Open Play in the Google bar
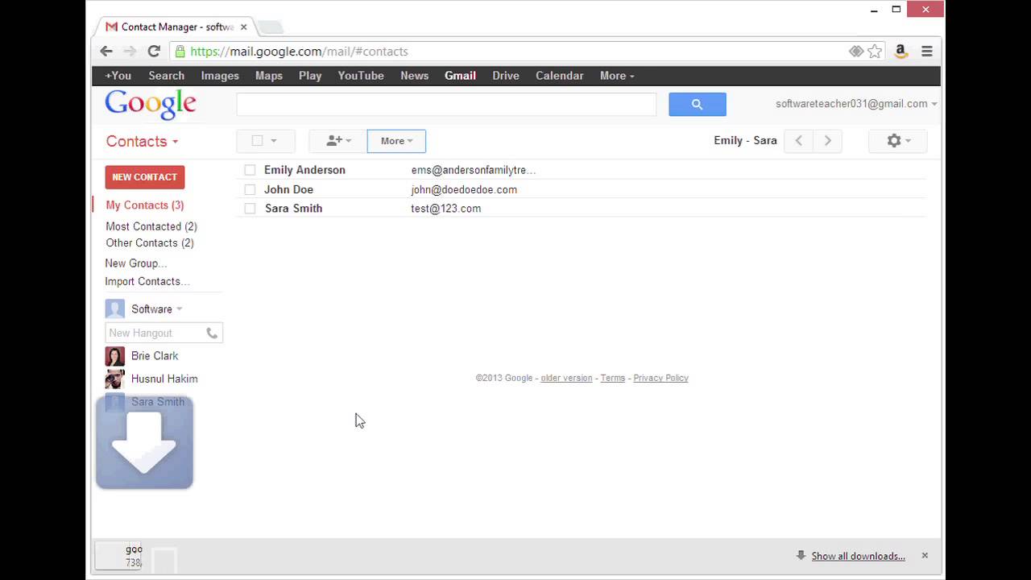This screenshot has height=580, width=1031. [310, 76]
